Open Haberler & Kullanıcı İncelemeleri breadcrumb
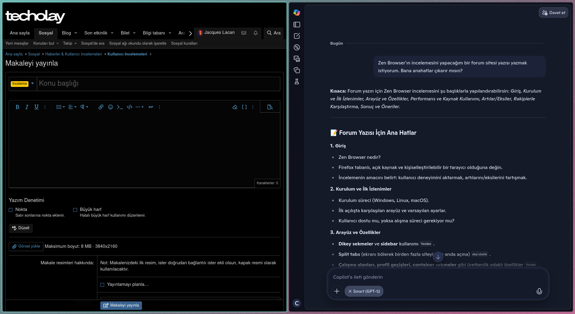 coord(73,54)
